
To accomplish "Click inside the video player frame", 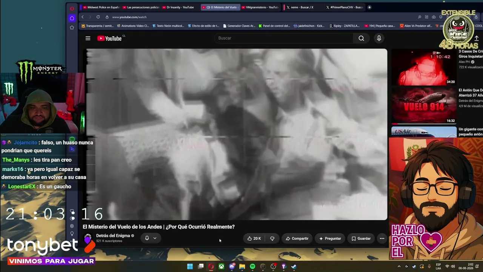I will point(237,134).
